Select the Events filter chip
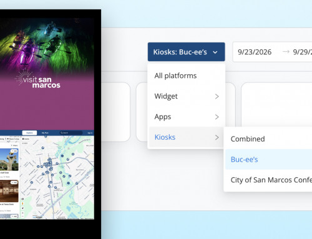Image resolution: width=312 pixels, height=239 pixels. [x=26, y=139]
